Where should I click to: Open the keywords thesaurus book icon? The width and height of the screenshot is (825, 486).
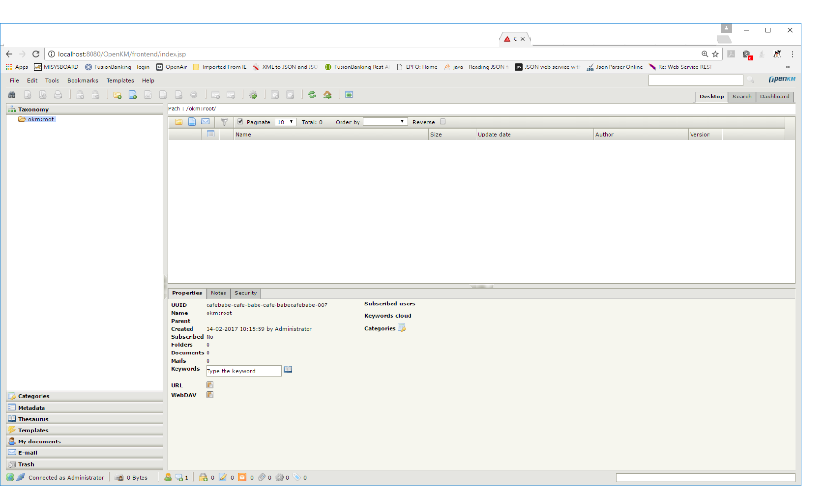288,370
